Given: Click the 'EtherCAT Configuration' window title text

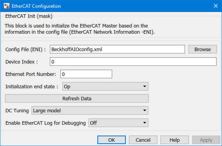Looking at the screenshot, I should click(36, 6).
